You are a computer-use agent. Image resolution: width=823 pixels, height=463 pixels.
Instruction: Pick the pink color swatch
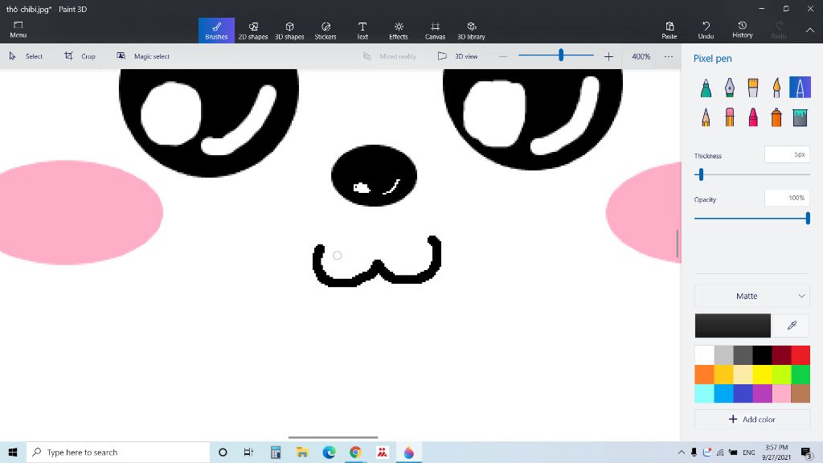pyautogui.click(x=781, y=393)
